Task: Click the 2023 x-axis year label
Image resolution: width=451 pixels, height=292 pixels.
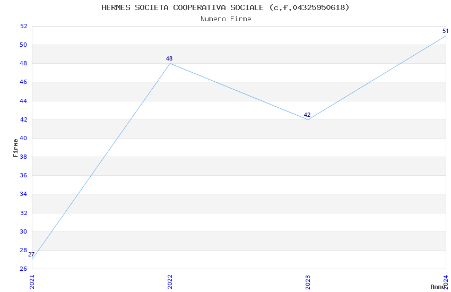Action: coord(308,281)
